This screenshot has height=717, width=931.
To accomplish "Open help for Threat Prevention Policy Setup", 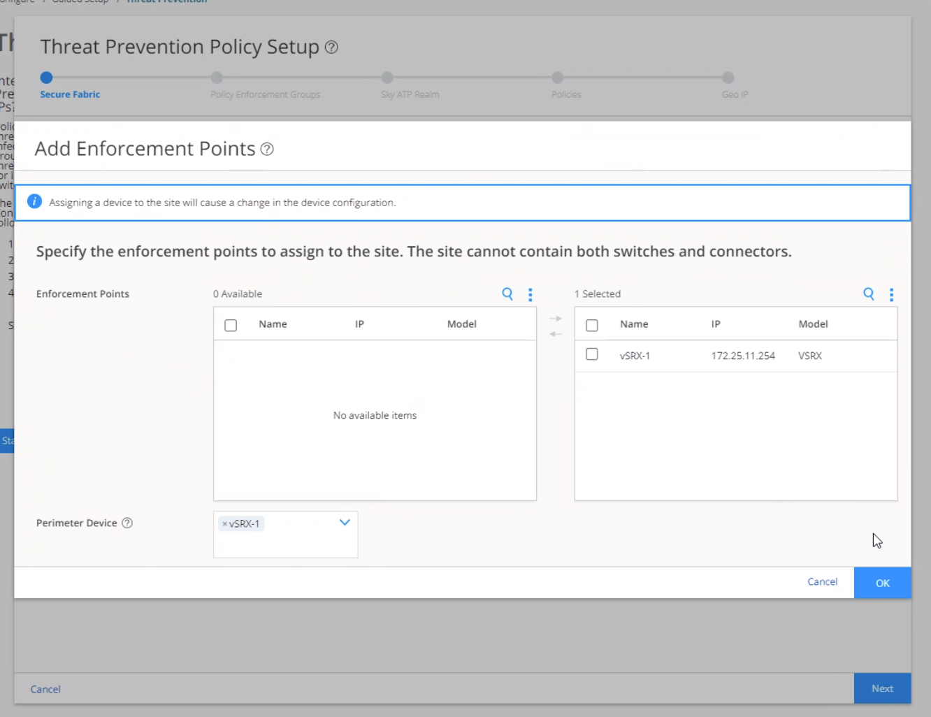I will [332, 47].
